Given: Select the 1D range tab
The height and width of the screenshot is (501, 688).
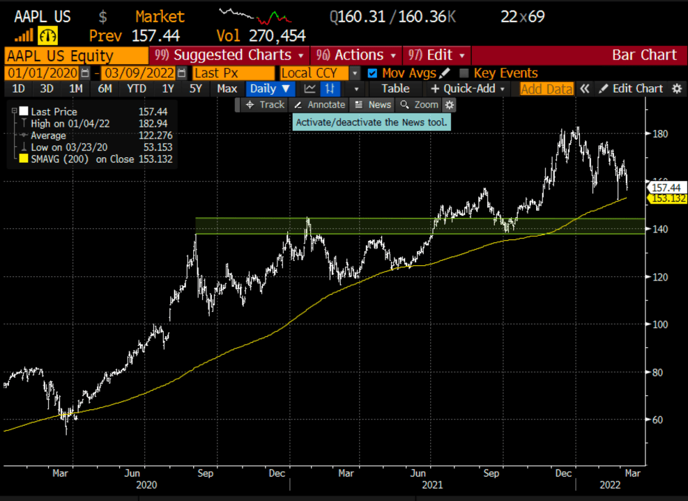Looking at the screenshot, I should pyautogui.click(x=18, y=89).
